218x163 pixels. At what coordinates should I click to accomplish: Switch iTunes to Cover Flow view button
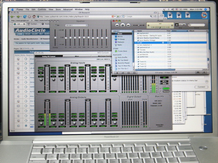coord(184,25)
